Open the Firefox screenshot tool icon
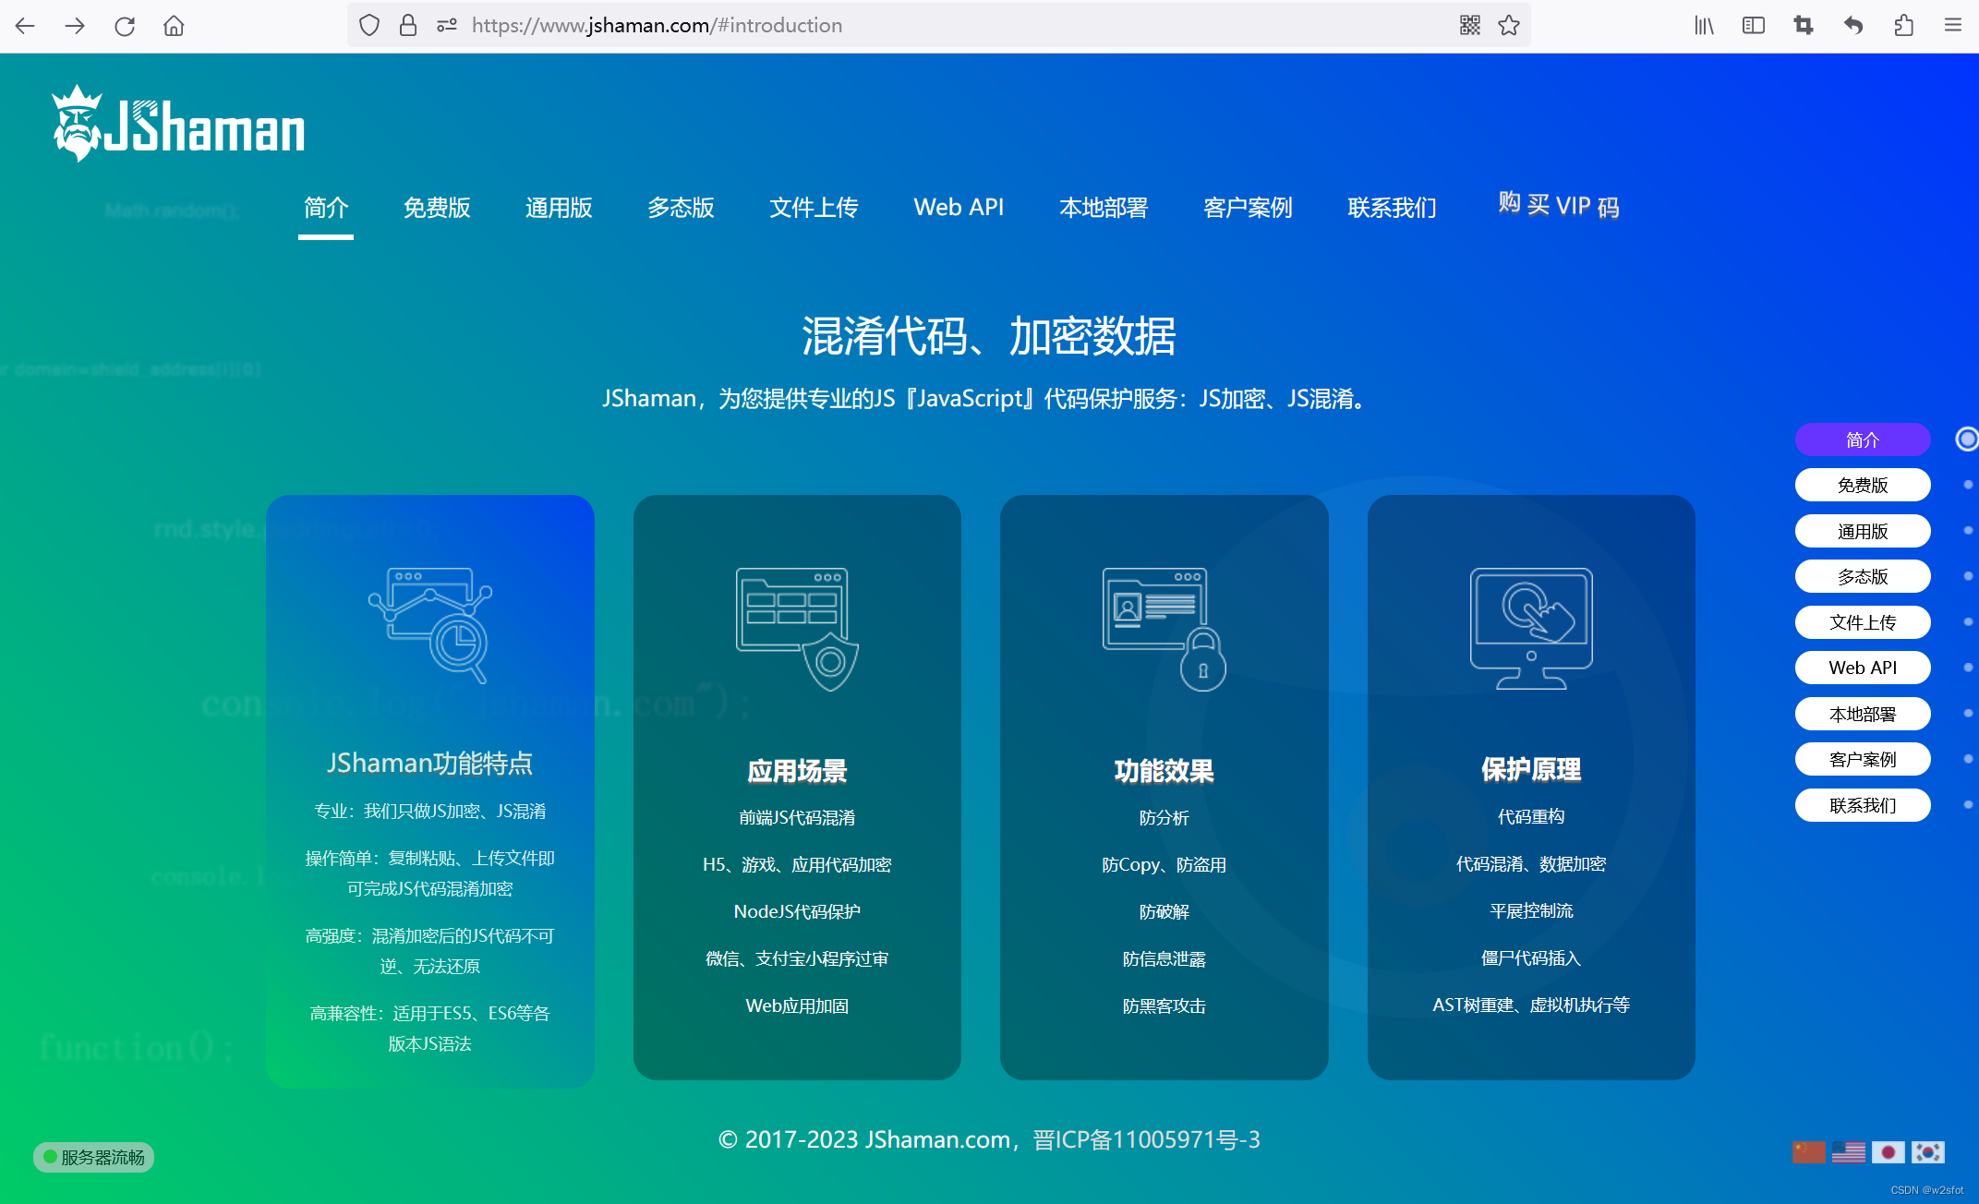Viewport: 1979px width, 1204px height. pos(1803,25)
